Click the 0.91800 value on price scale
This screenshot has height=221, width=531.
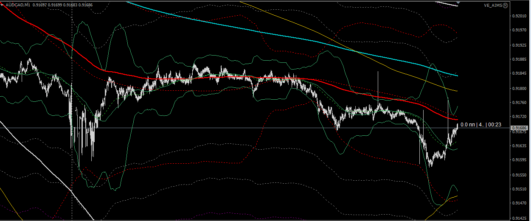tap(520, 88)
